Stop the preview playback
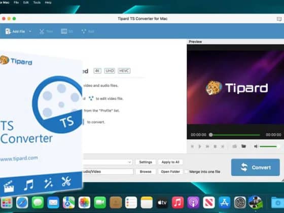 pyautogui.click(x=215, y=147)
